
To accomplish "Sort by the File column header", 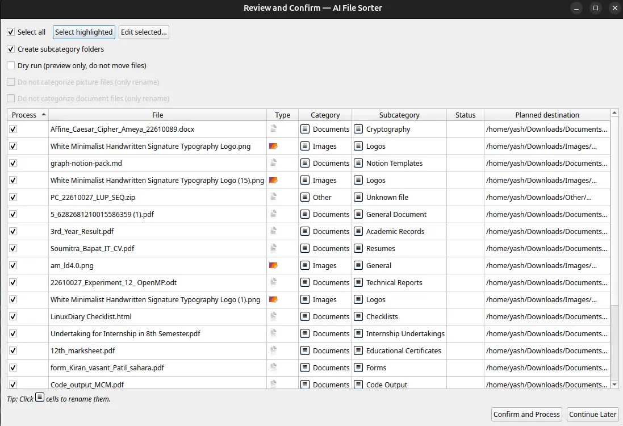I will (x=157, y=115).
